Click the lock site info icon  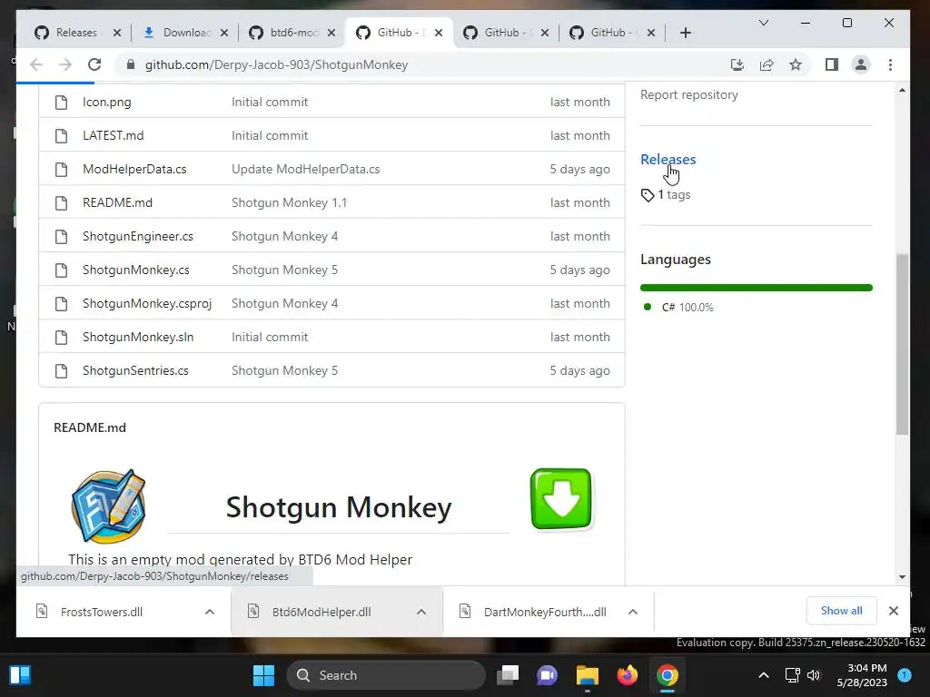[x=131, y=64]
